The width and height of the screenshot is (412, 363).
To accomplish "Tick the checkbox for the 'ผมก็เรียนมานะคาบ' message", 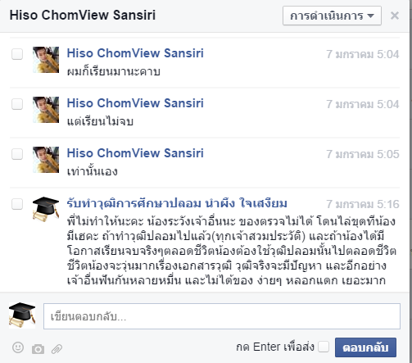I will (17, 54).
